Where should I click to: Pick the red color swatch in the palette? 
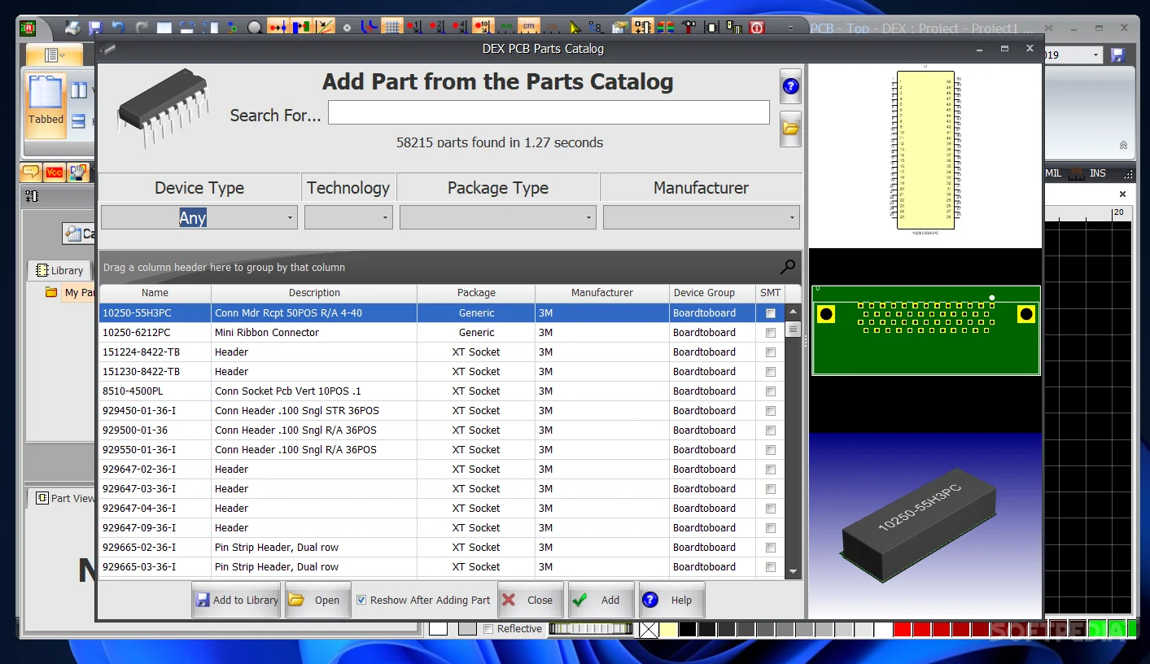coord(902,629)
